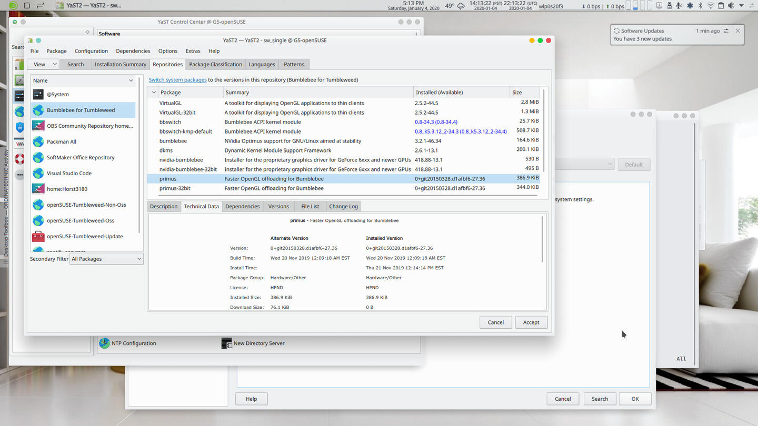758x426 pixels.
Task: Switch to the Package Classification tab
Action: 215,64
